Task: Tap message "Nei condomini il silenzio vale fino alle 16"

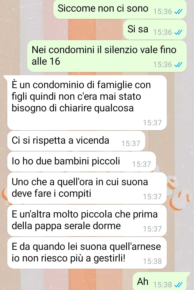Action: tap(107, 56)
